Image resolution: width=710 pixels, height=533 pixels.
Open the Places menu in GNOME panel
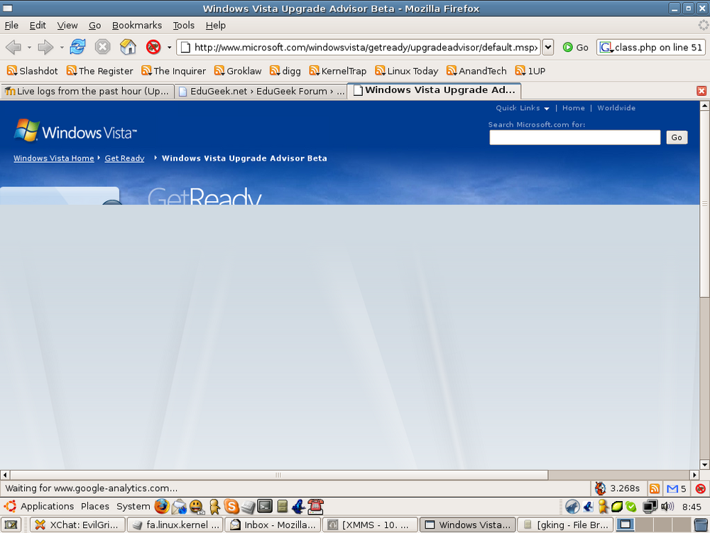tap(95, 506)
